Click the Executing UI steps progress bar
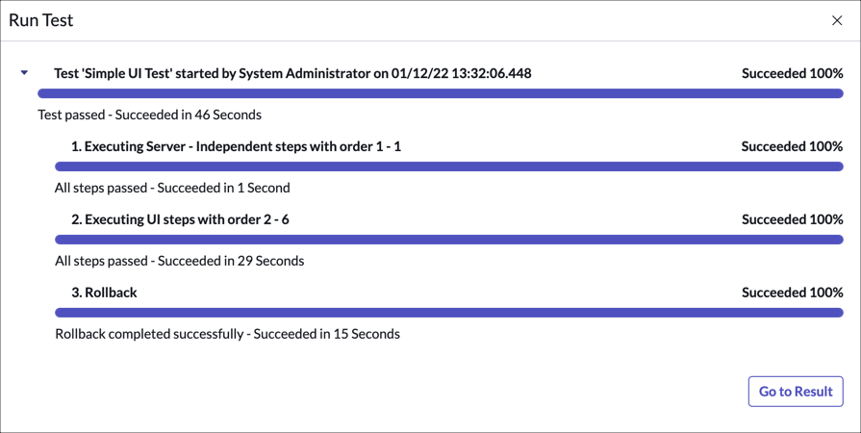This screenshot has width=861, height=433. [x=448, y=240]
